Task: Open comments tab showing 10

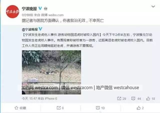Action: pyautogui.click(x=100, y=108)
